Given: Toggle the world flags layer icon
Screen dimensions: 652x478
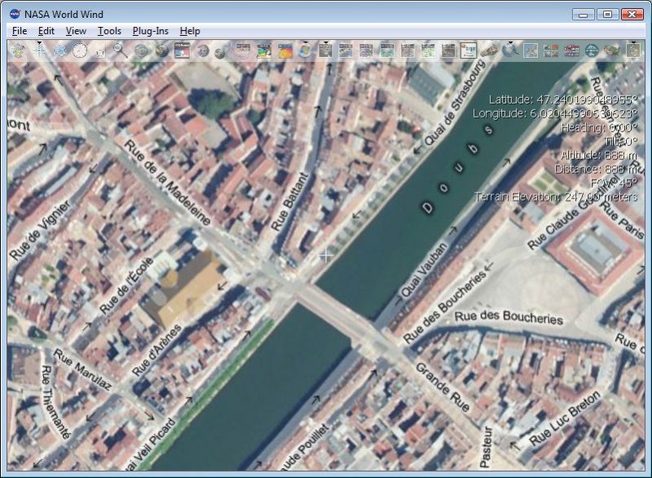Looking at the screenshot, I should (571, 51).
